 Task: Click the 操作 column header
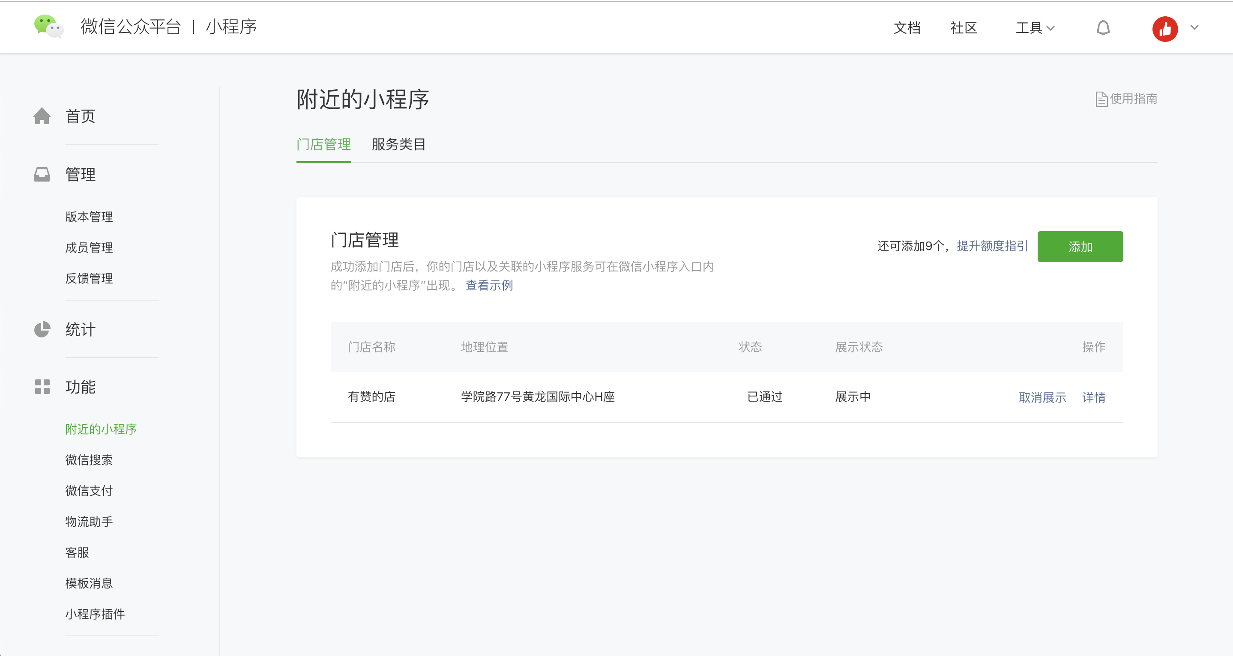pos(1094,347)
